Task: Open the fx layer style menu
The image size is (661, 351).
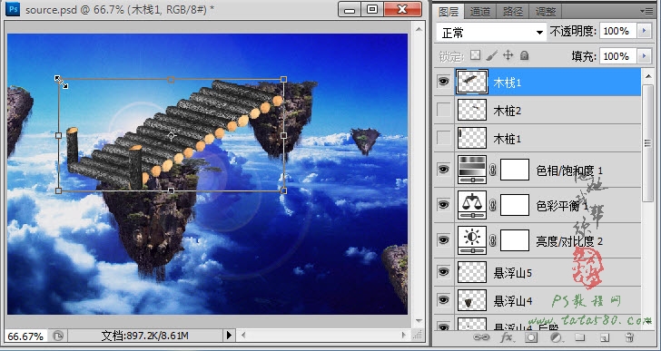Action: click(507, 337)
